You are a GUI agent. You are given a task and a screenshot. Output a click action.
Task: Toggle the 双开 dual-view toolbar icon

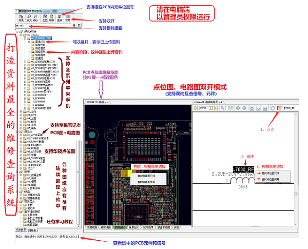(x=68, y=18)
